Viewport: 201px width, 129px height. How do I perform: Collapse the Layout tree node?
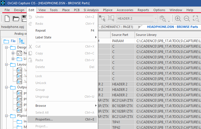click(6, 64)
